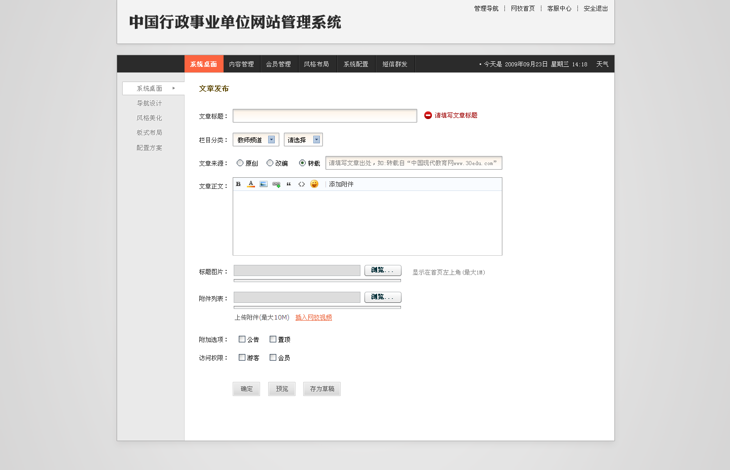Open emoji smiley picker in editor

coord(314,184)
